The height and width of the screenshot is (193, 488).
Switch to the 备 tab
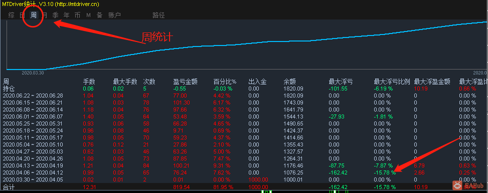100,15
